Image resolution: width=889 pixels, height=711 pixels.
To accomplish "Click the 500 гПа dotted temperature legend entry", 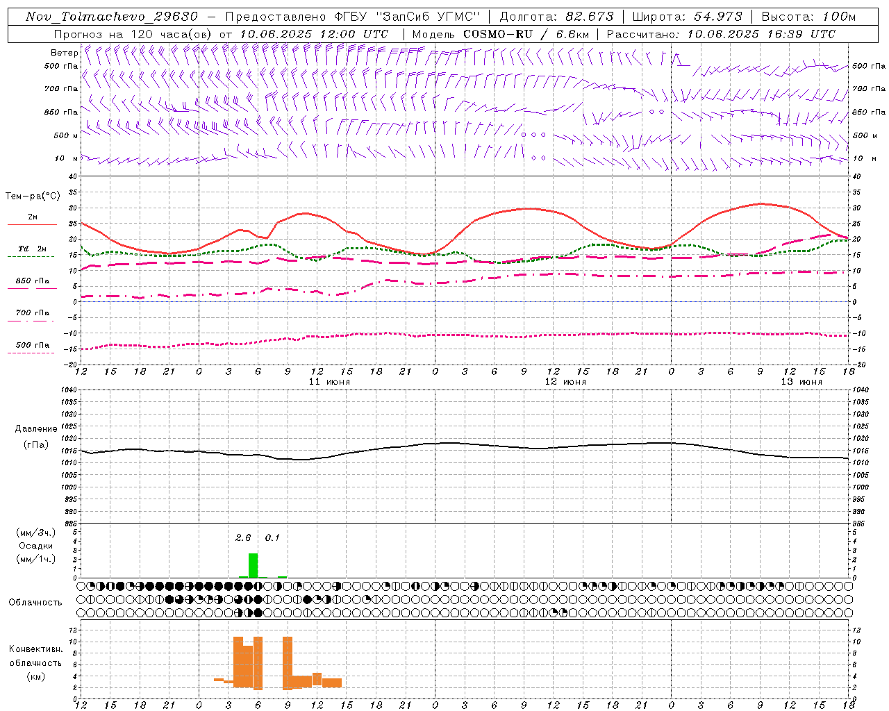I will (32, 349).
